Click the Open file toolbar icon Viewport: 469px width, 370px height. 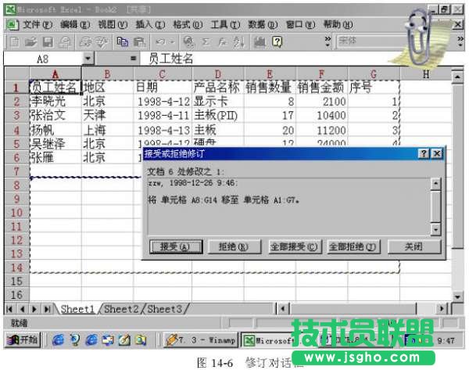[x=30, y=42]
